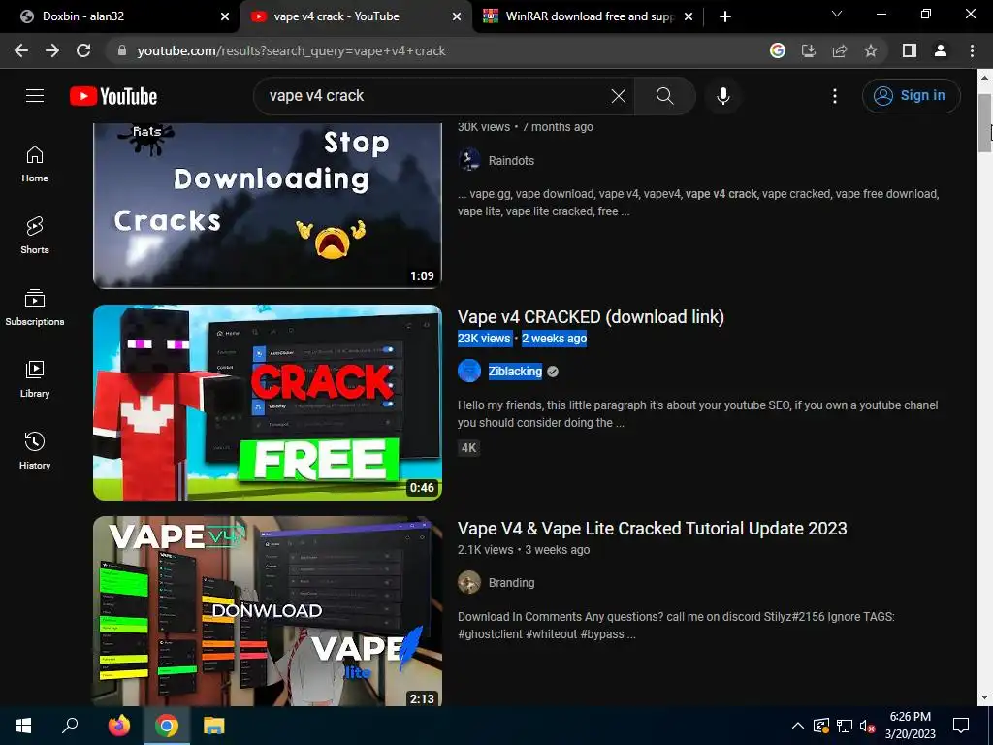Click the page vertical scrollbar thumb
The width and height of the screenshot is (993, 745).
[984, 123]
